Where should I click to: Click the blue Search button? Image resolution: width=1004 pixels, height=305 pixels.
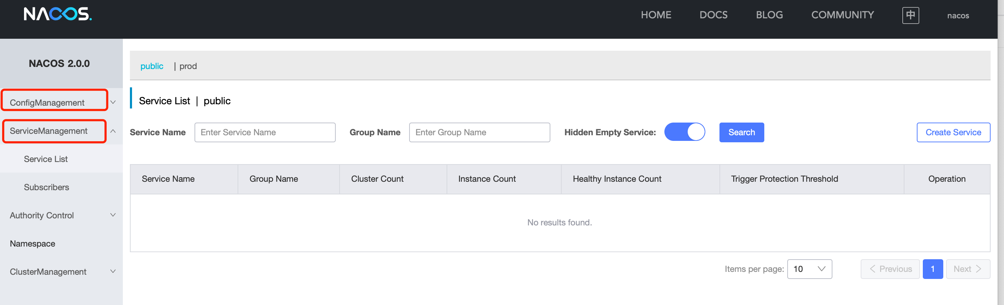pyautogui.click(x=741, y=132)
